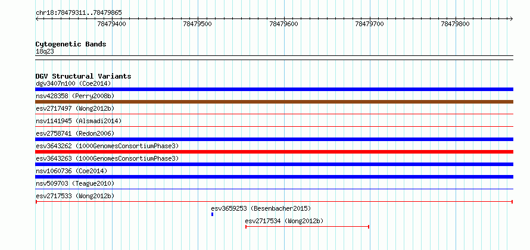Click the chr18:78479311..78479865 region label
This screenshot has width=530, height=250.
pos(79,13)
